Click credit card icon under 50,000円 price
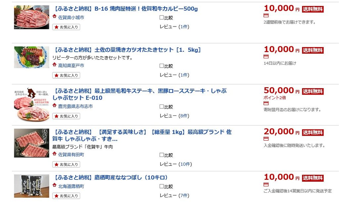 coord(266,103)
